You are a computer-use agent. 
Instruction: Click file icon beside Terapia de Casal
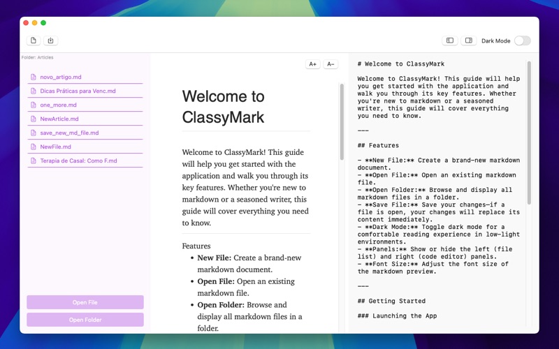coord(33,161)
